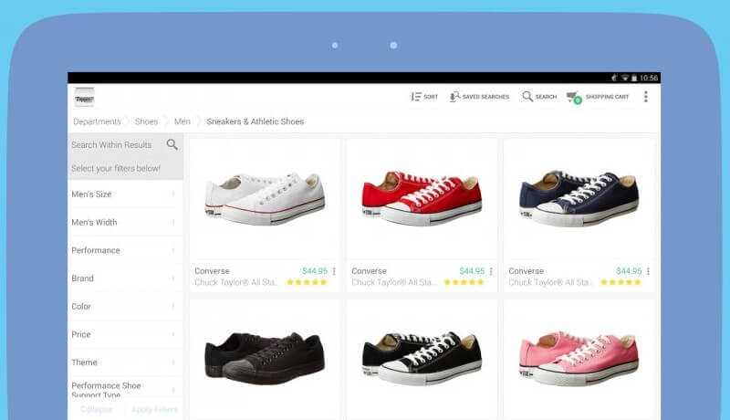Screen dimensions: 730x420
Task: Expand the Price filter
Action: pos(125,335)
